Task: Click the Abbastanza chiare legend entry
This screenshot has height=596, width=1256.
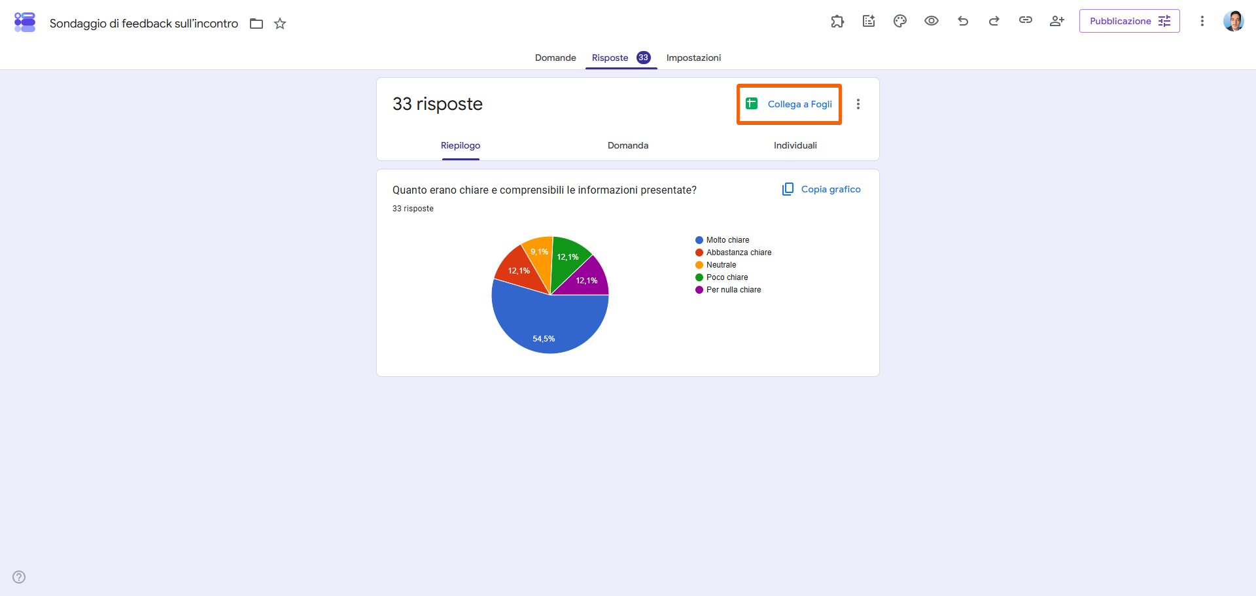Action: click(x=733, y=253)
